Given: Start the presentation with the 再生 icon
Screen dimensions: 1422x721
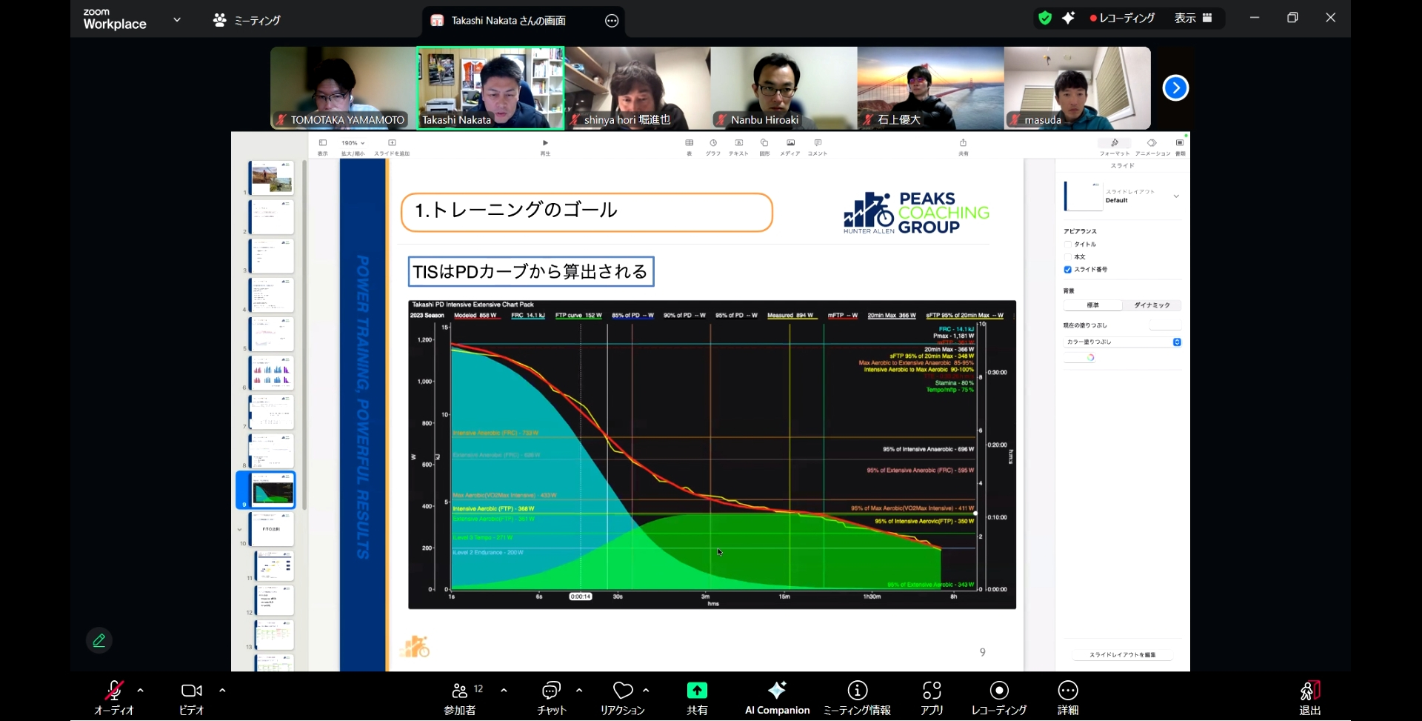Looking at the screenshot, I should click(544, 144).
